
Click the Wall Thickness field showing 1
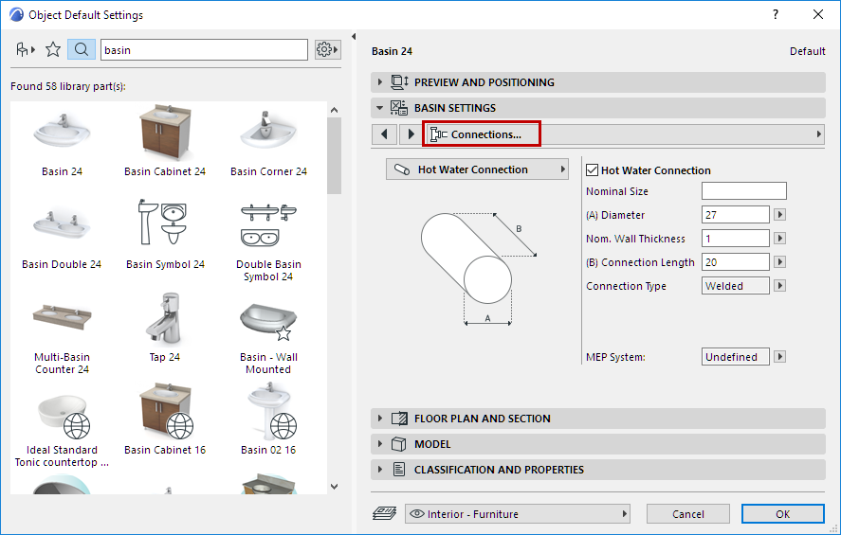[x=736, y=238]
